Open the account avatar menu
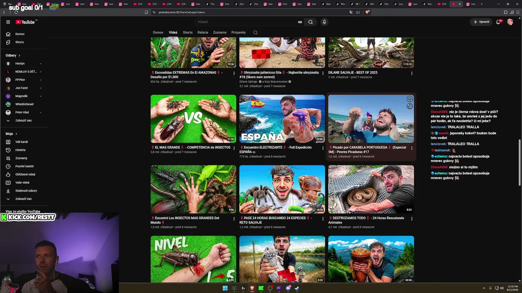Viewport: 522px width, 293px height. (x=510, y=22)
